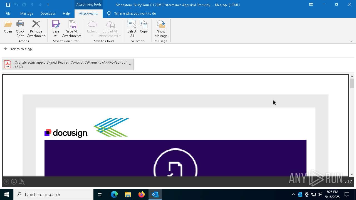Save All Attachments to computer
The width and height of the screenshot is (356, 200).
(71, 29)
